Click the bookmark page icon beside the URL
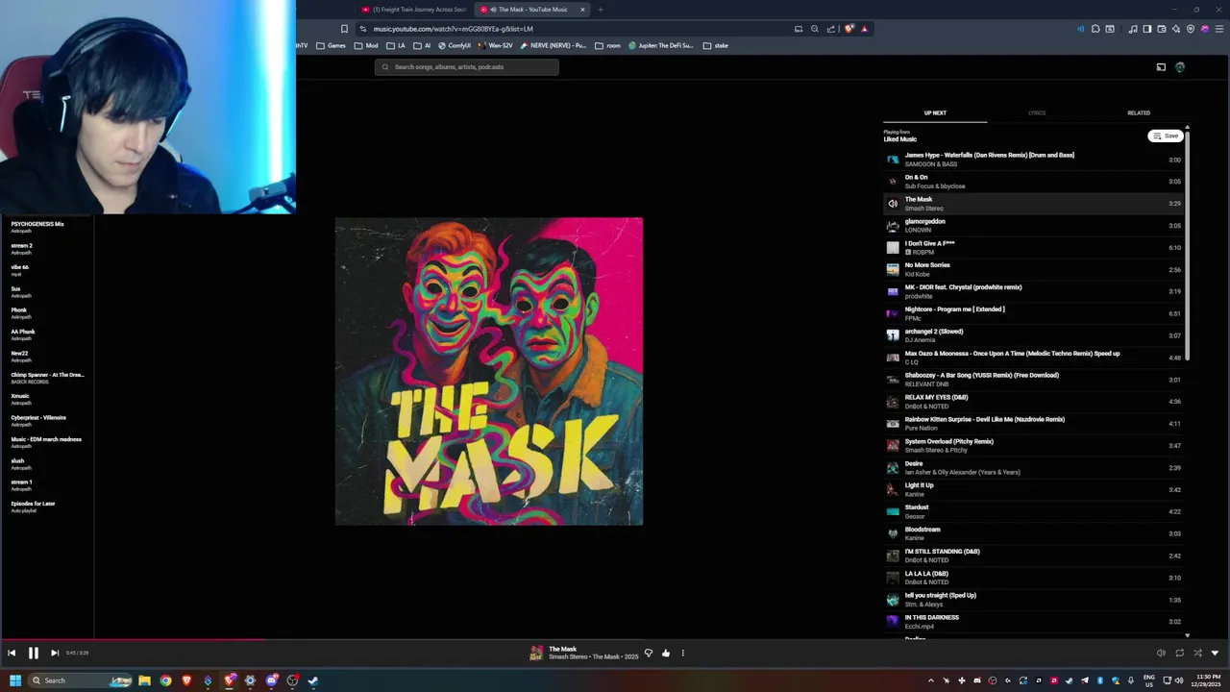Viewport: 1230px width, 692px height. tap(344, 29)
